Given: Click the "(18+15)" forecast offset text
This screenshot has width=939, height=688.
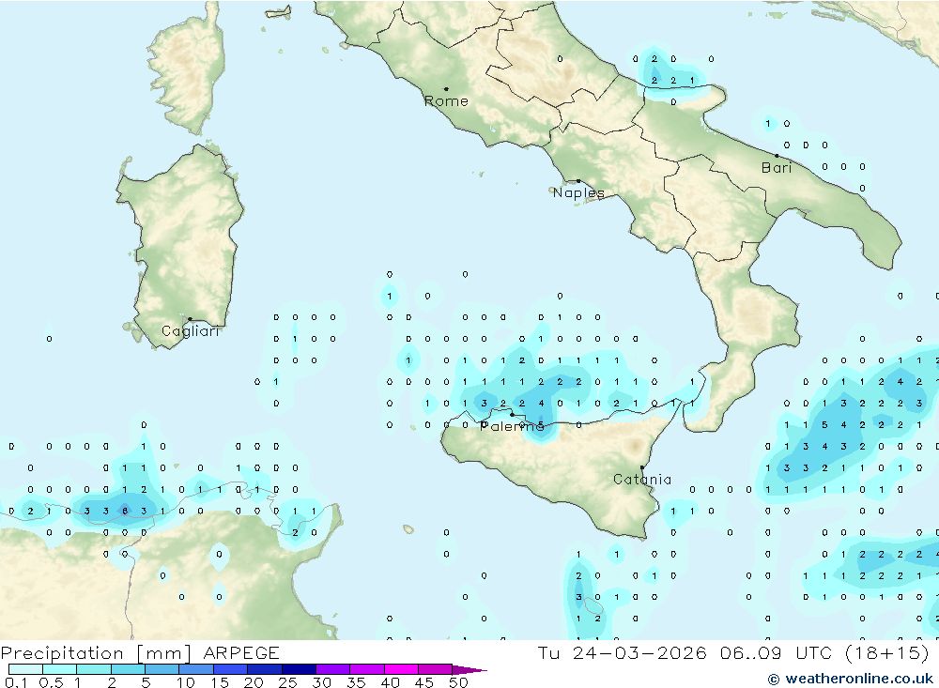Looking at the screenshot, I should [887, 652].
